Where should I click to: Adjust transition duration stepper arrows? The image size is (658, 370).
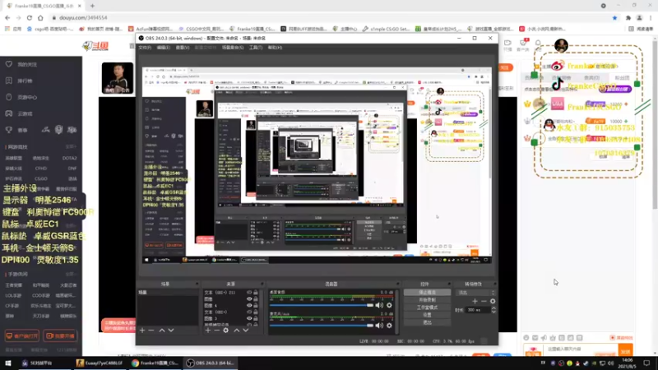[493, 310]
